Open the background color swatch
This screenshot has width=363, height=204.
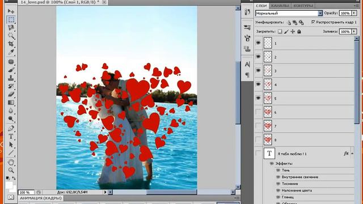point(14,189)
